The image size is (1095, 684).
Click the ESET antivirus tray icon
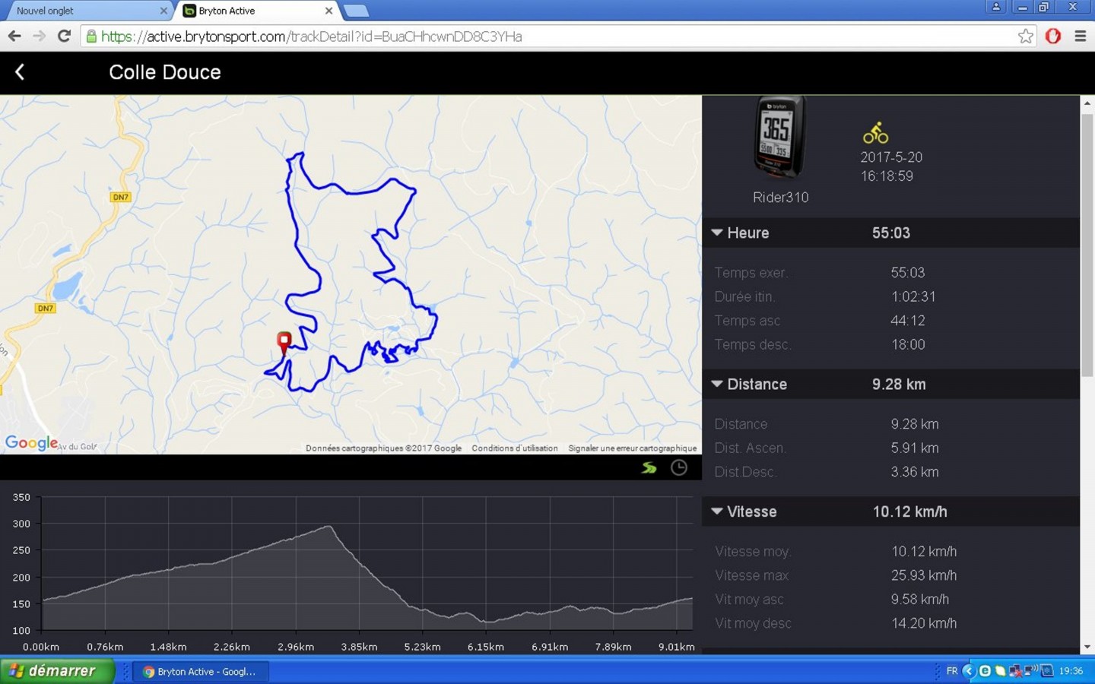[x=985, y=671]
